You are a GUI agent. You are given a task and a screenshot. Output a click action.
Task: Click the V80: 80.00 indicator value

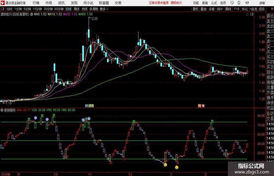[x=68, y=110]
